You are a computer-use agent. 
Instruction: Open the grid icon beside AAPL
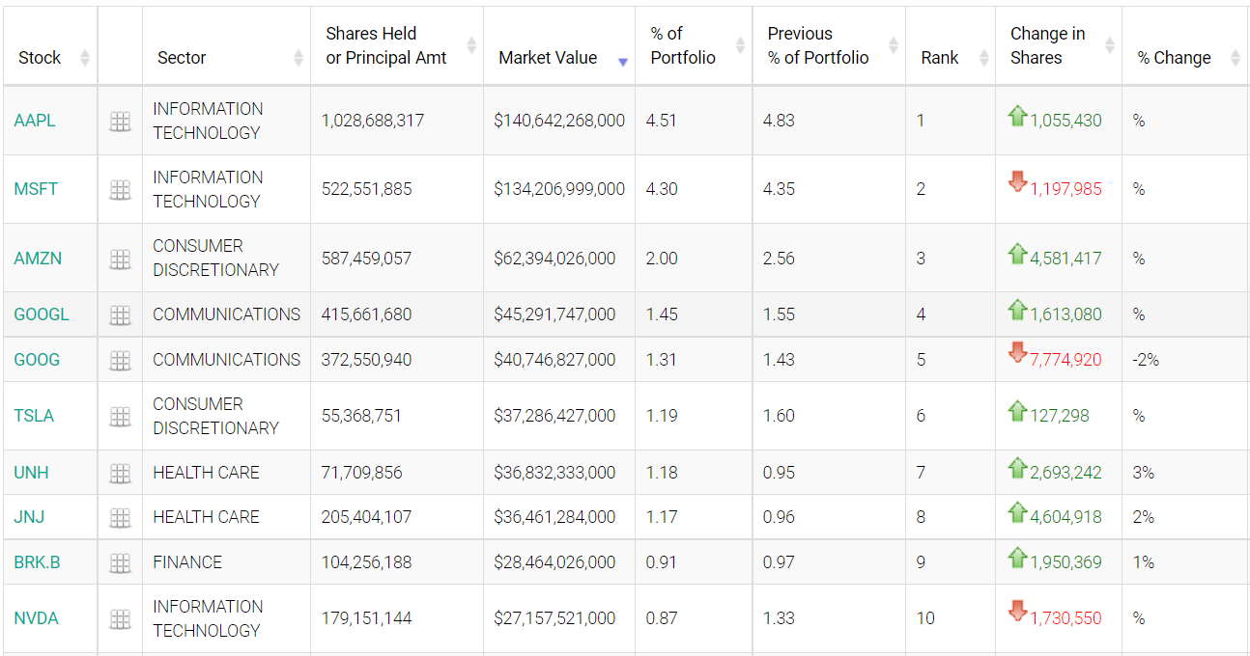(120, 122)
